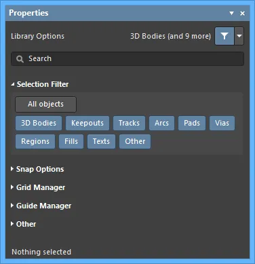Click the selection filter funnel icon

[x=224, y=36]
